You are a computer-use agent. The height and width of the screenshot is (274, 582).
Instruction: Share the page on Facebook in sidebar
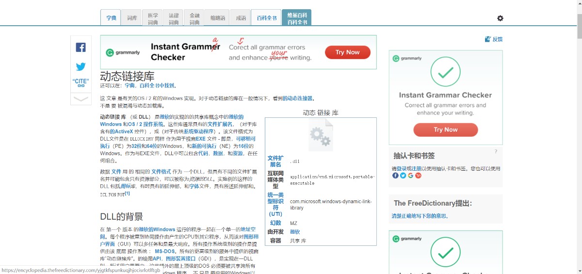click(81, 48)
